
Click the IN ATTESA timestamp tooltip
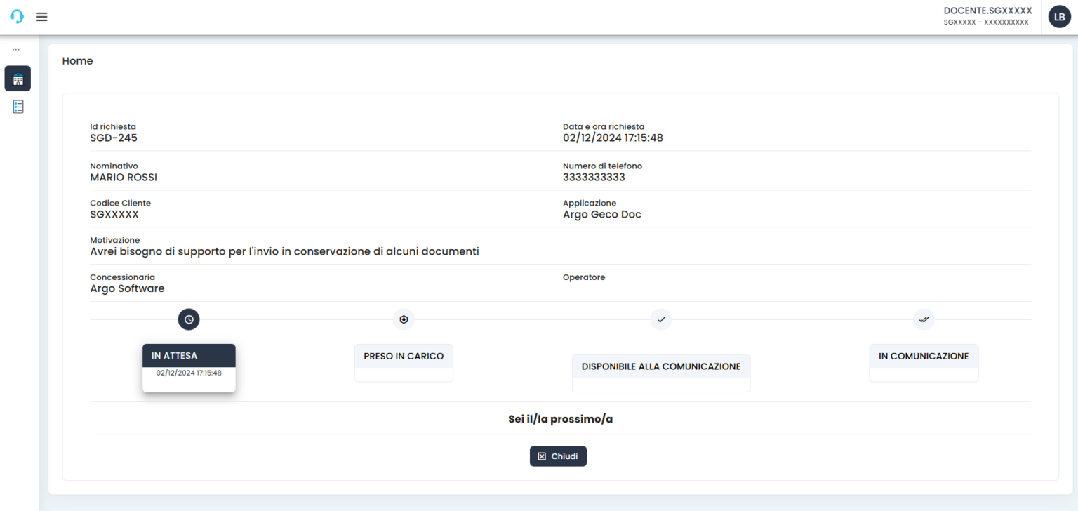pos(189,373)
